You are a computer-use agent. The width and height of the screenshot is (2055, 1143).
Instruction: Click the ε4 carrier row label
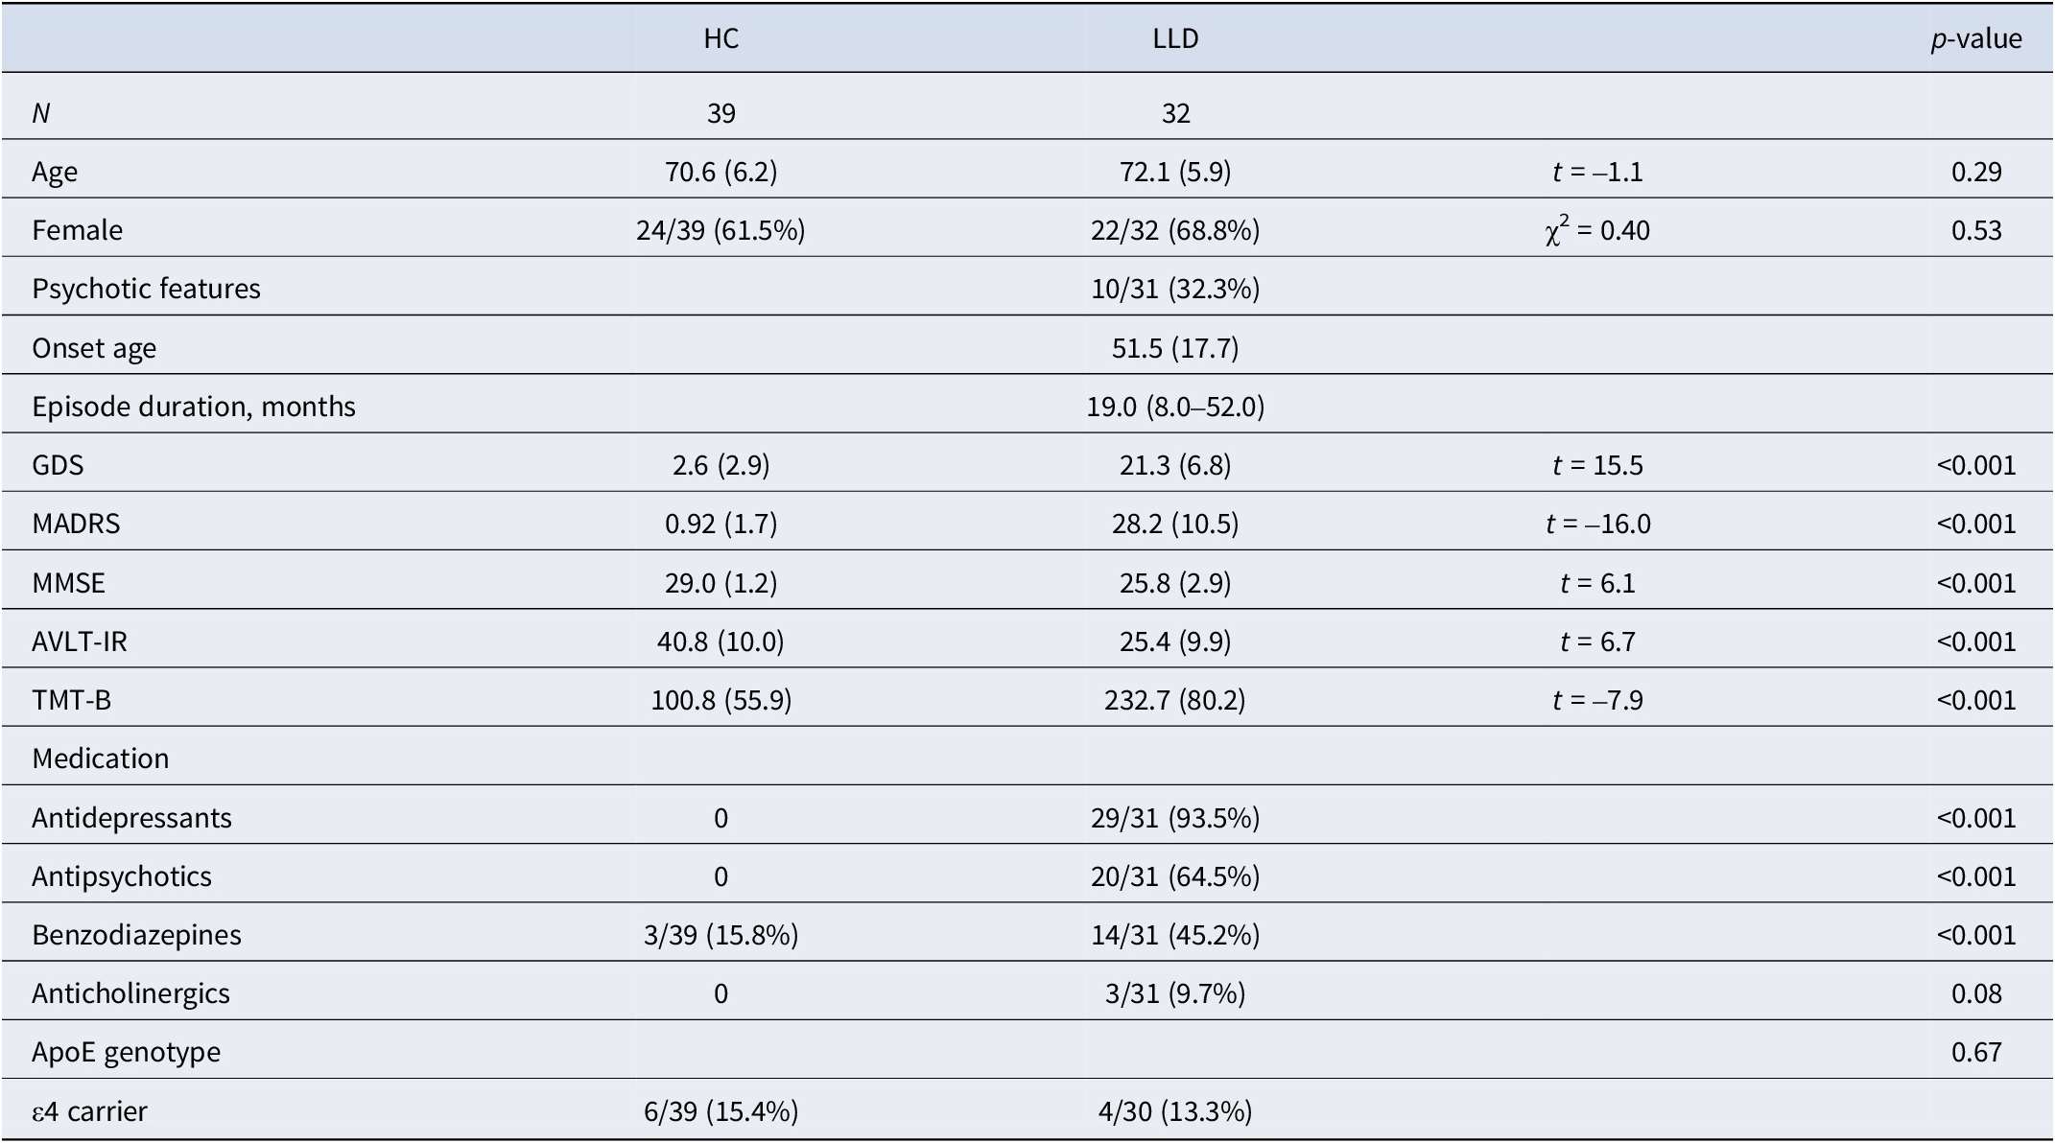pos(89,1112)
